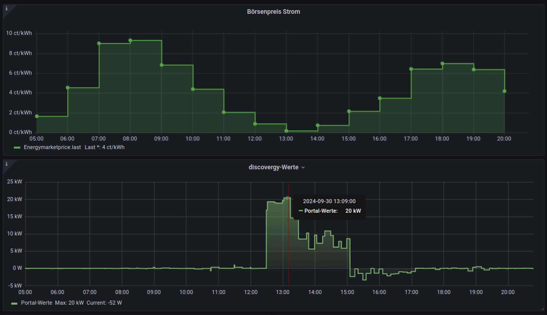Click the '-5 kW' y-axis label
Screen dimensions: 547x315
(x=15, y=285)
